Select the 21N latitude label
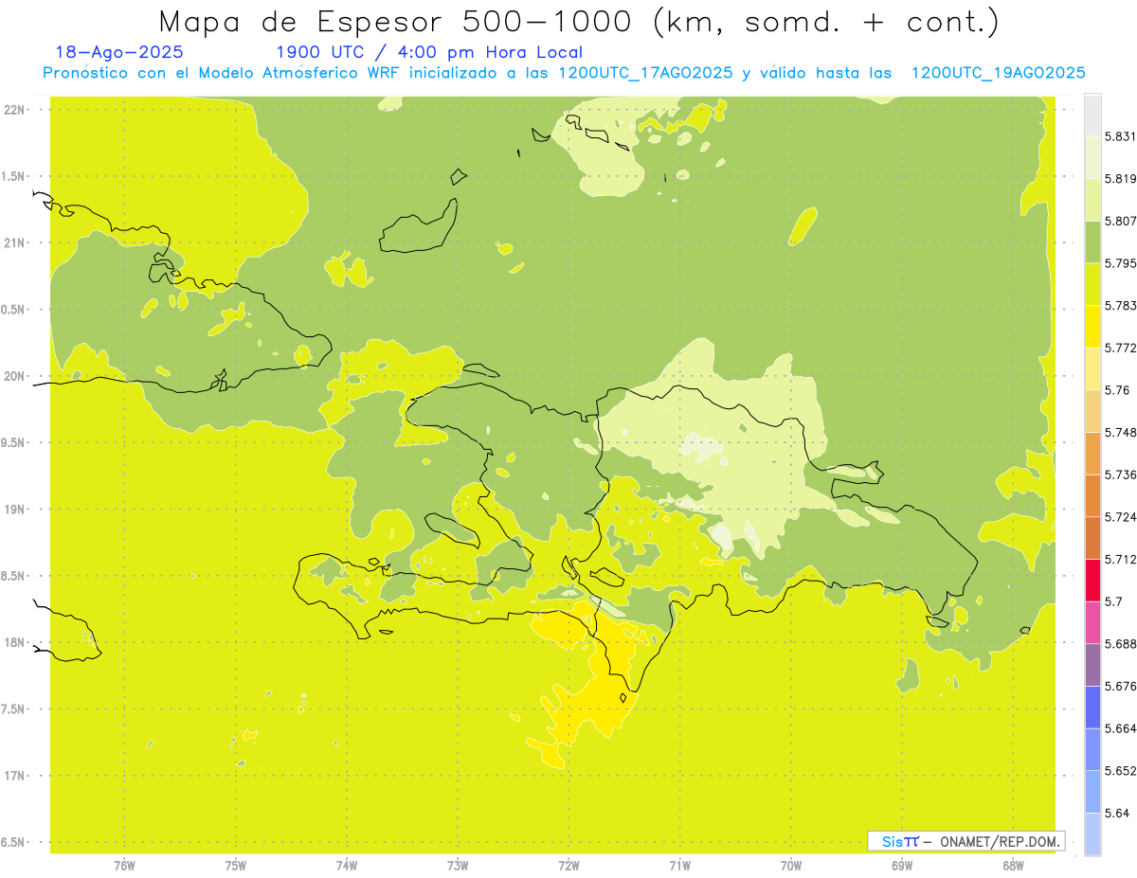 (x=15, y=242)
